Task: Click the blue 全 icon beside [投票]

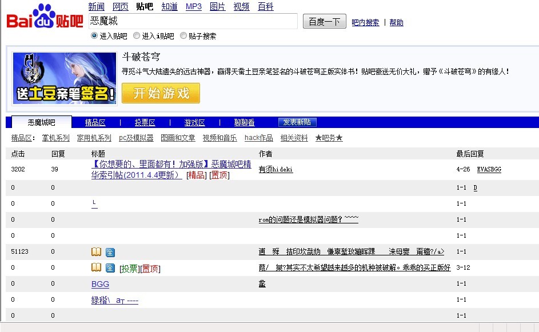Action: coord(110,268)
